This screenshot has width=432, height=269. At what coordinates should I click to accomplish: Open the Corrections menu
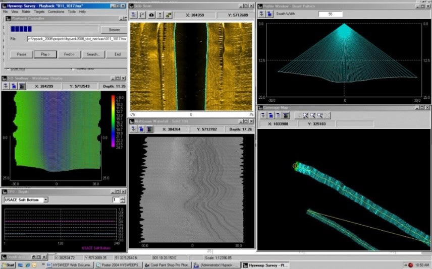(56, 12)
